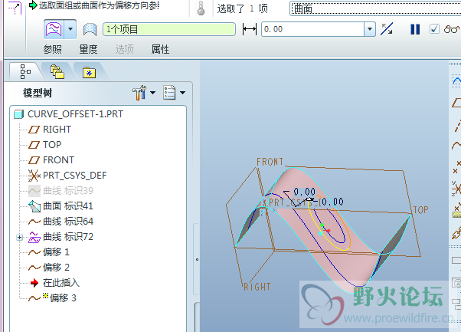Click the datum axis tool in right toolbar

[457, 125]
